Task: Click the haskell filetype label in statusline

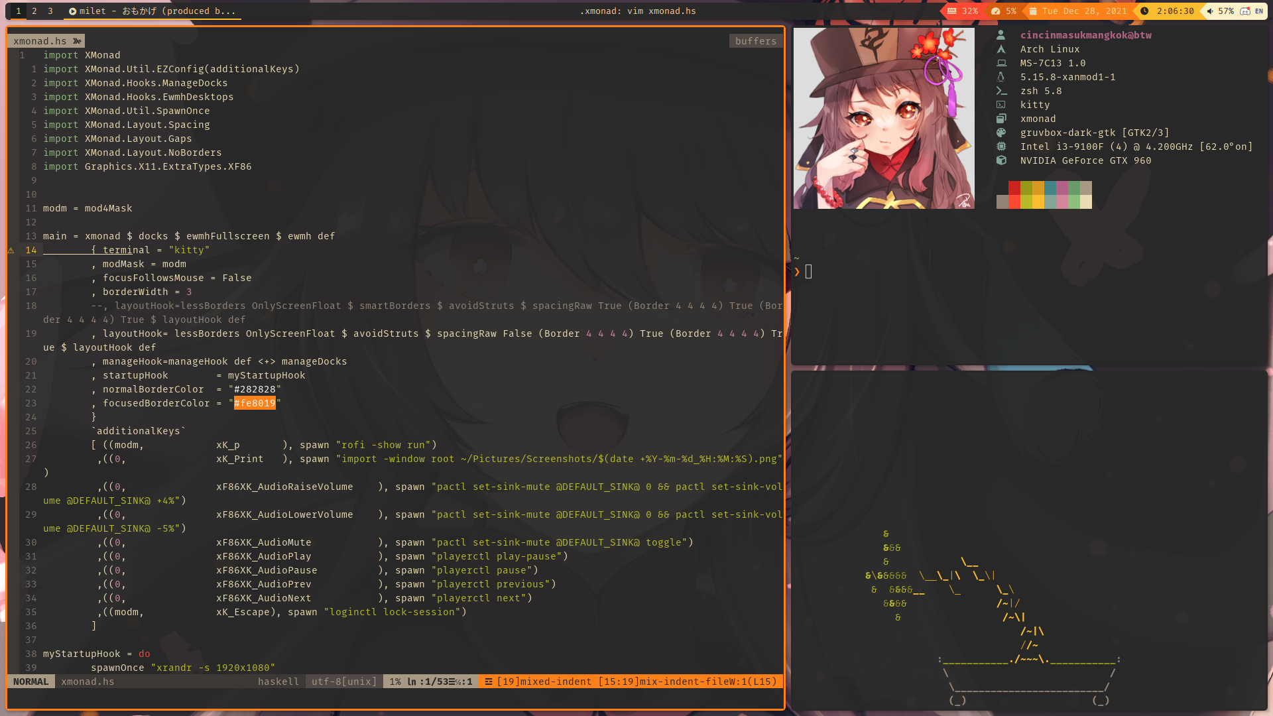Action: click(x=278, y=682)
